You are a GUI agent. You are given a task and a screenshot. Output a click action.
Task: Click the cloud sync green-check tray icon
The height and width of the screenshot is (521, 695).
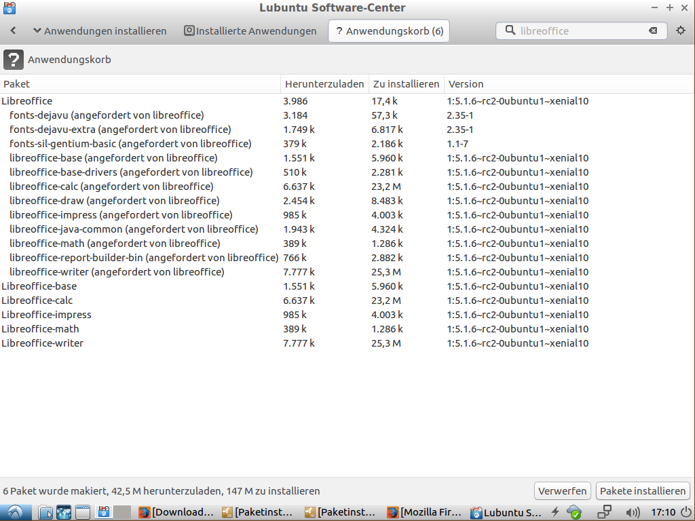pos(574,513)
